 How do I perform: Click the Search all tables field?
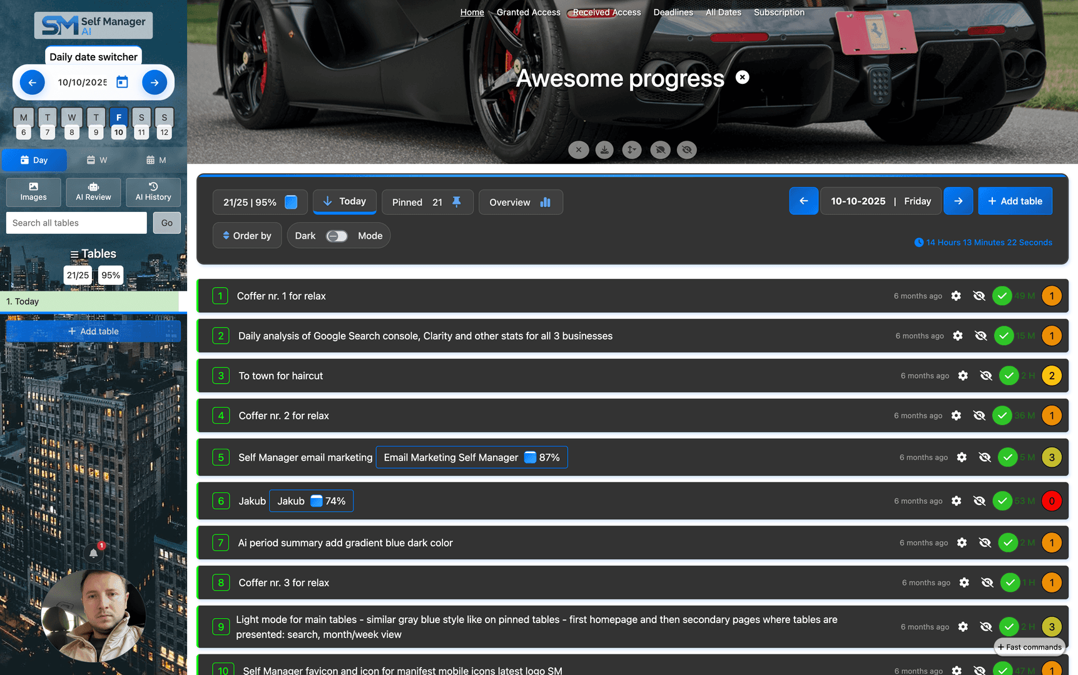76,223
